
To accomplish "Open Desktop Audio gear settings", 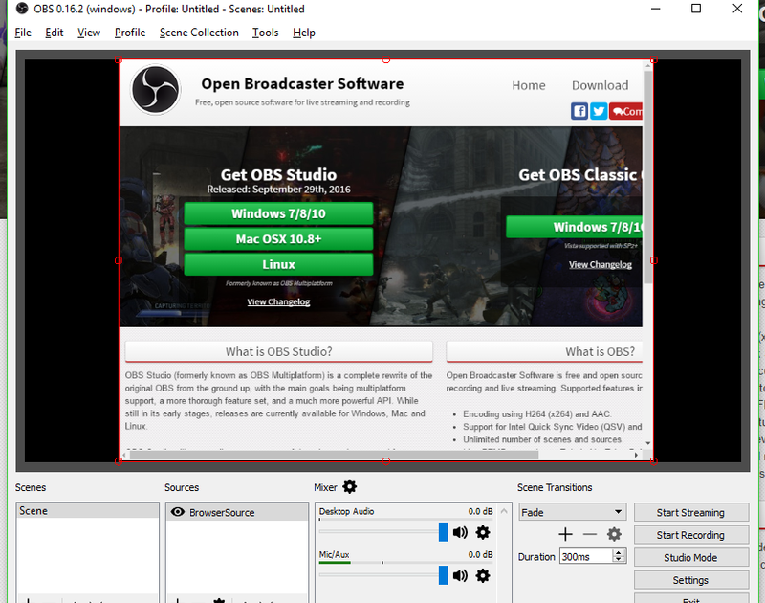I will [x=483, y=532].
